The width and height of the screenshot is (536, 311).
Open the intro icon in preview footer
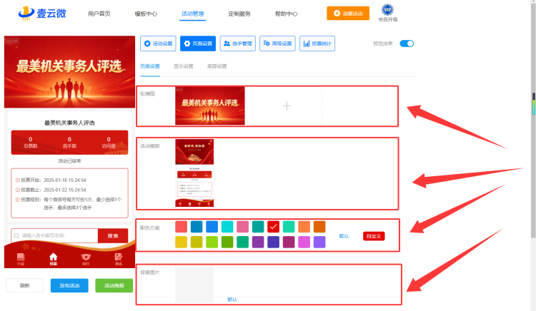point(21,257)
